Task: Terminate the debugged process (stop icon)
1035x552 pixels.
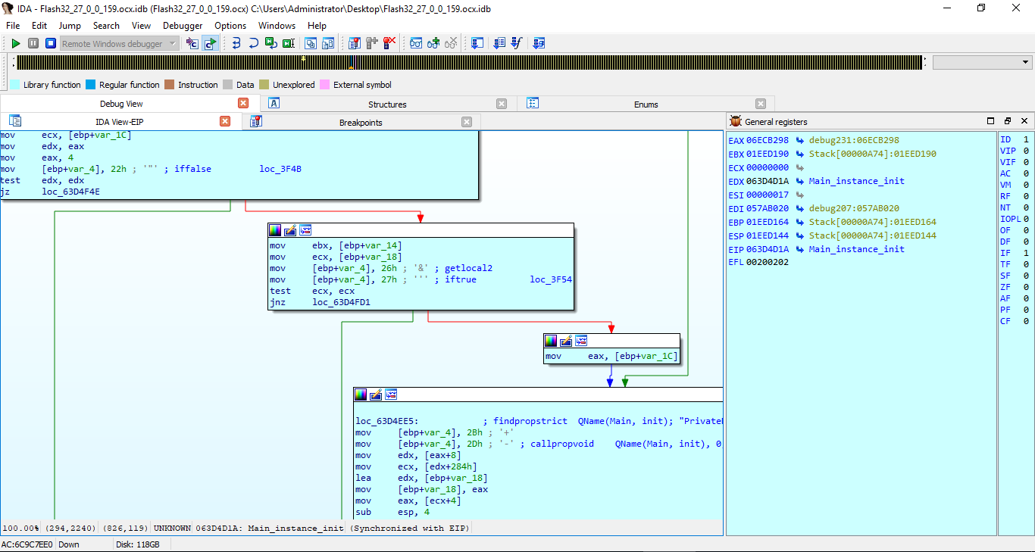Action: click(51, 43)
